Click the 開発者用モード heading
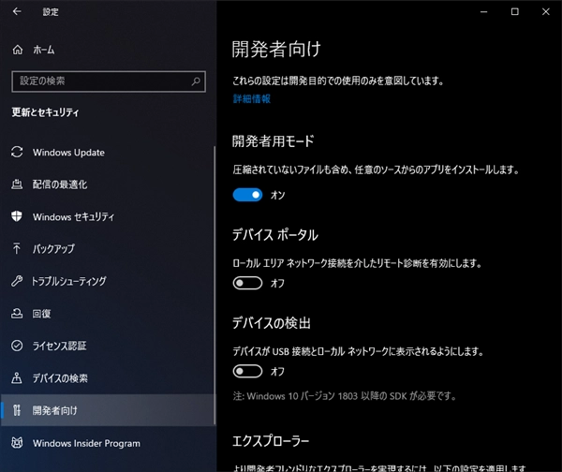Screen dimensions: 562x472 point(274,141)
